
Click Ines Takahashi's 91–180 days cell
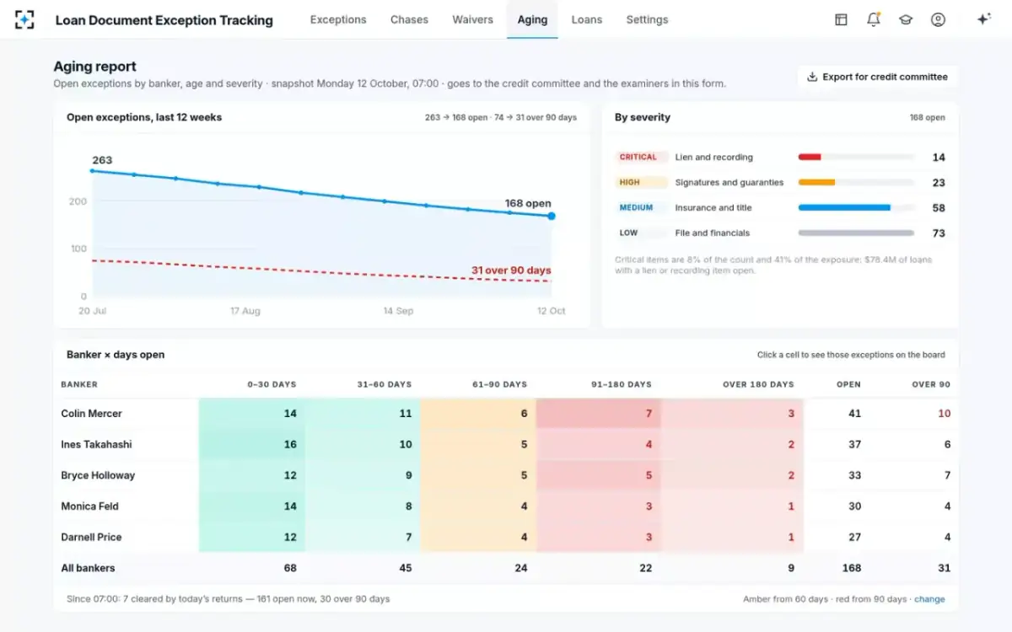598,445
